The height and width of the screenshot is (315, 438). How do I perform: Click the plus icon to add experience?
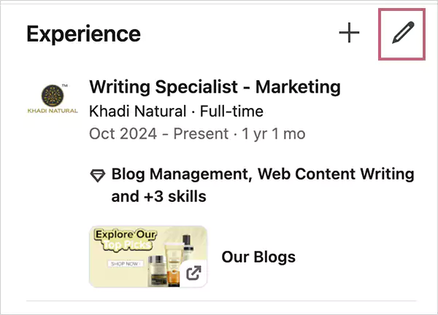(x=350, y=34)
